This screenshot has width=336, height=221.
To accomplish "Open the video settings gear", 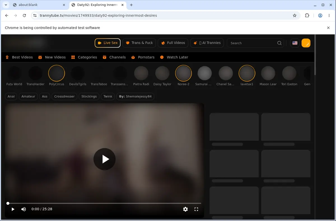I will tap(185, 209).
